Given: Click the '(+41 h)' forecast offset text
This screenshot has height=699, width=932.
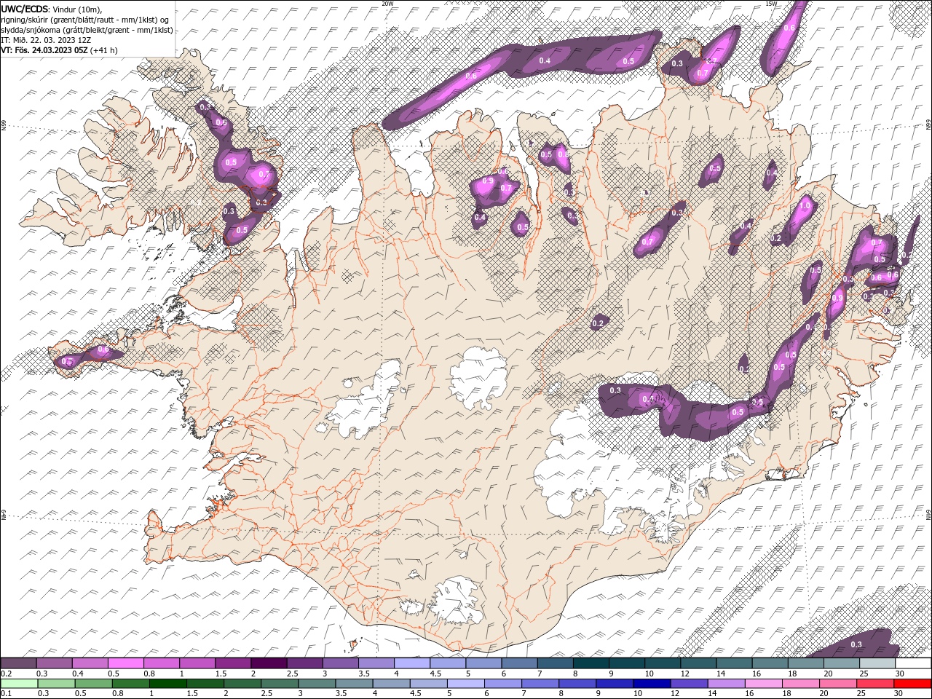Looking at the screenshot, I should pos(104,50).
